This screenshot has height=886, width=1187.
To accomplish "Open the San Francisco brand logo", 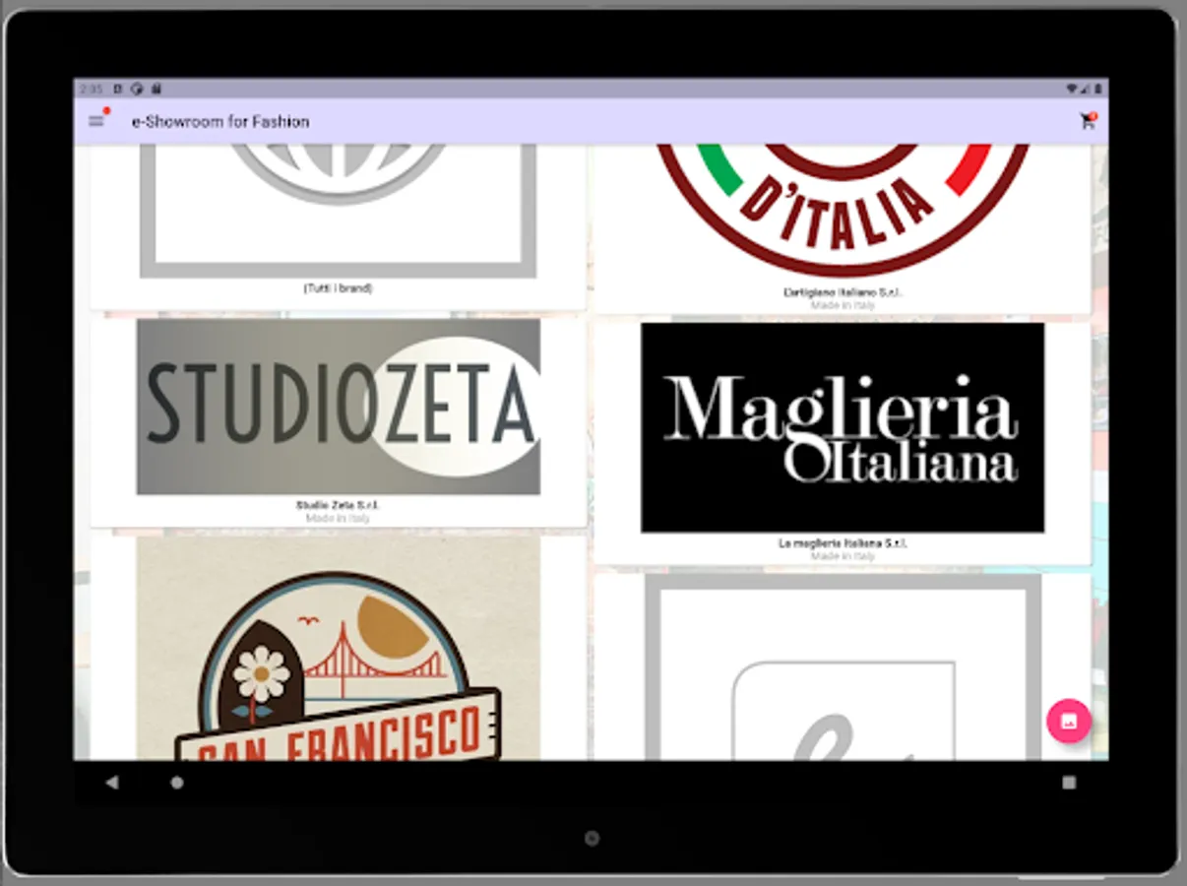I will coord(339,648).
